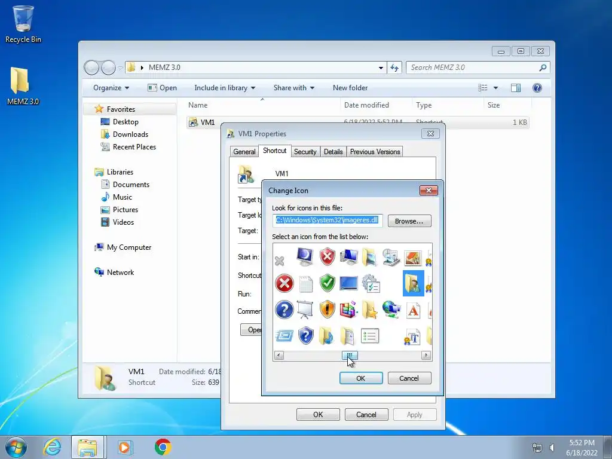Select the fax scanner device icon
This screenshot has width=612, height=459.
click(391, 257)
